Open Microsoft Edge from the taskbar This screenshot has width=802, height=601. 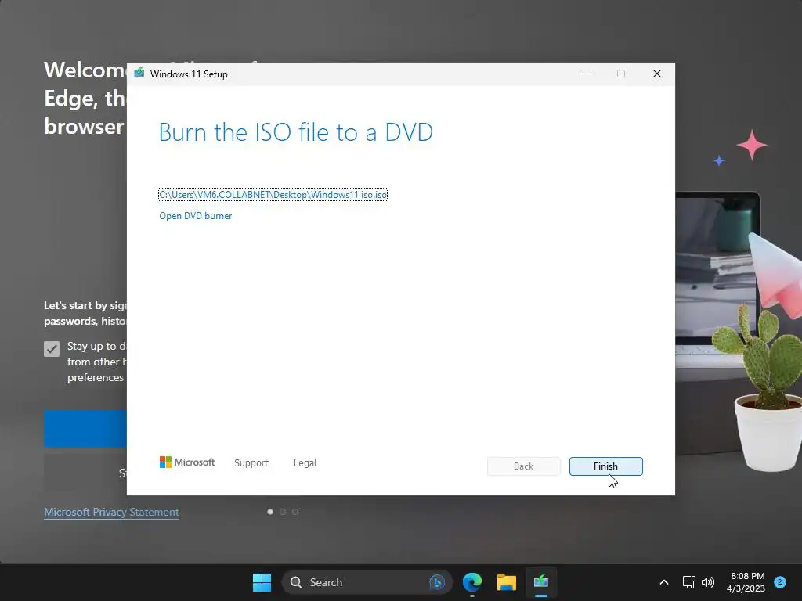pyautogui.click(x=472, y=582)
